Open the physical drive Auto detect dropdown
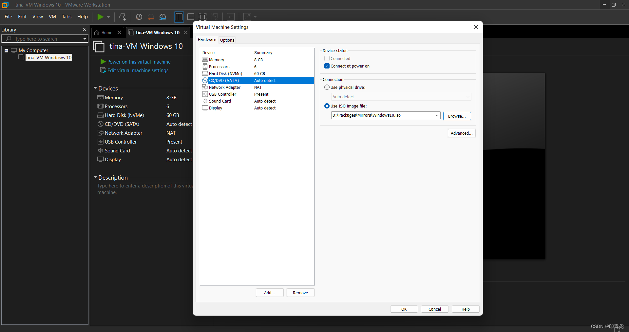This screenshot has width=629, height=332. click(401, 97)
